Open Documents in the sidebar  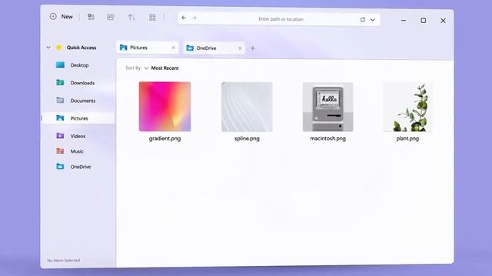click(x=78, y=100)
